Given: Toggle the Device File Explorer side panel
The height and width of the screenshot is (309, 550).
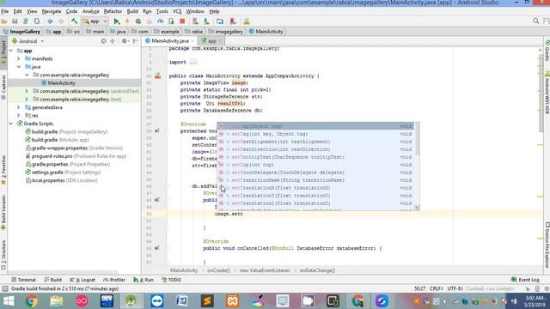Looking at the screenshot, I should click(547, 245).
